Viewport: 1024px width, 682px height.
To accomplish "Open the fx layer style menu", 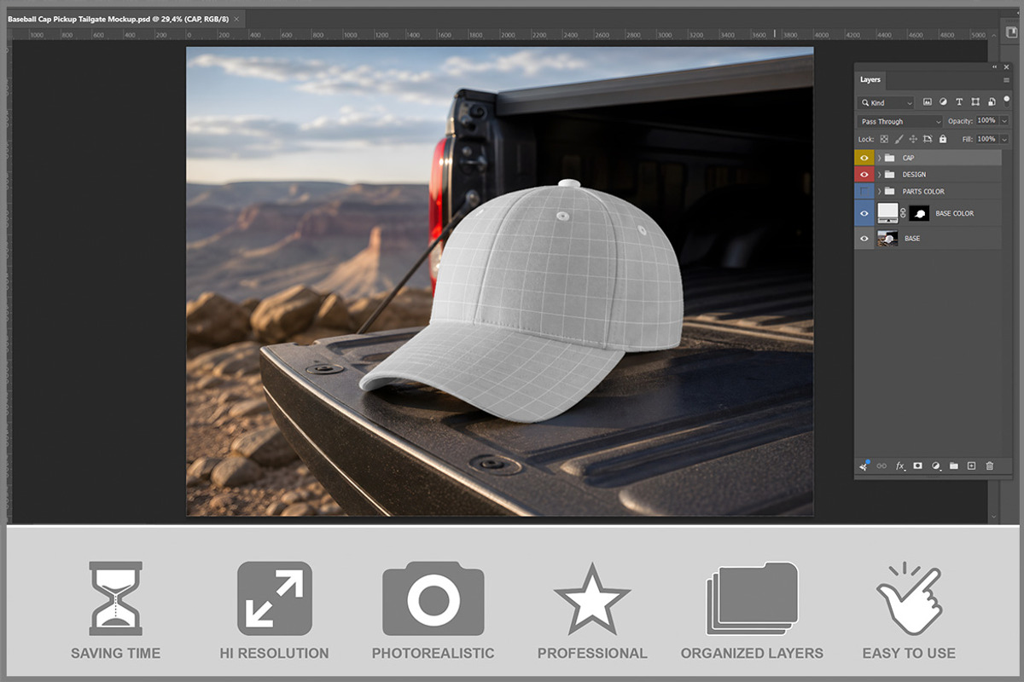I will click(x=900, y=466).
